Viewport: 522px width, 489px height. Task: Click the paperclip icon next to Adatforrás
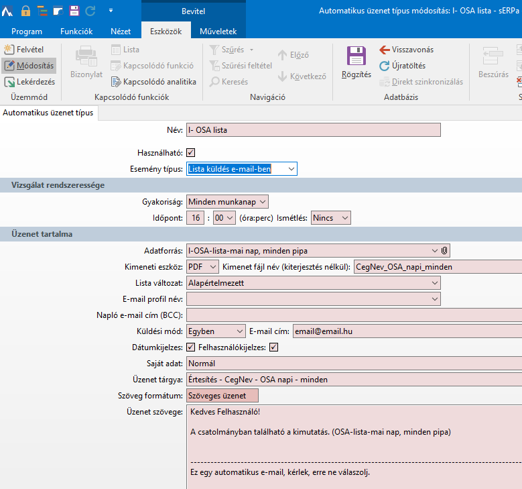(x=444, y=250)
